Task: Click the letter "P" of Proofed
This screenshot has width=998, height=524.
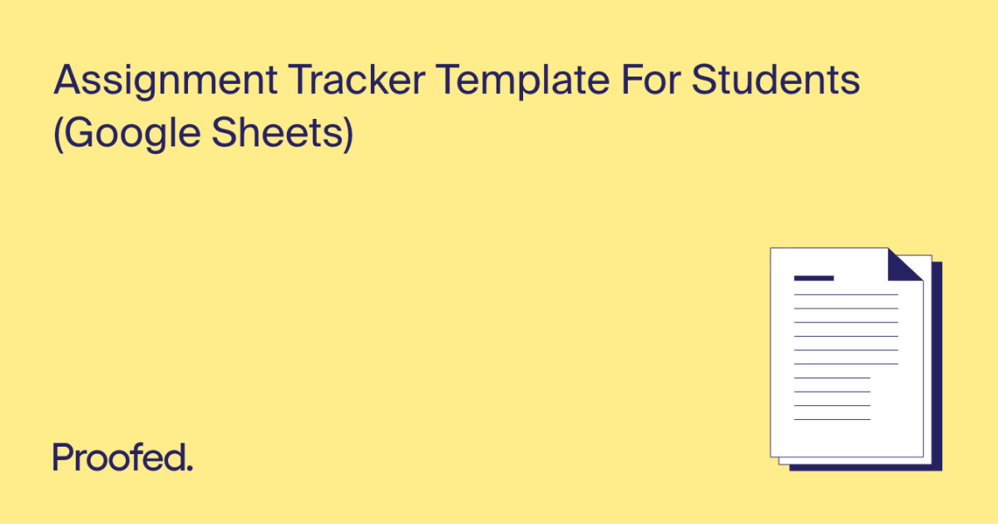Action: 62,457
